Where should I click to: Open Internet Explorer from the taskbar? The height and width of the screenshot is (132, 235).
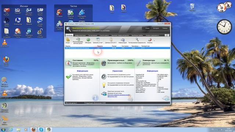[11, 129]
